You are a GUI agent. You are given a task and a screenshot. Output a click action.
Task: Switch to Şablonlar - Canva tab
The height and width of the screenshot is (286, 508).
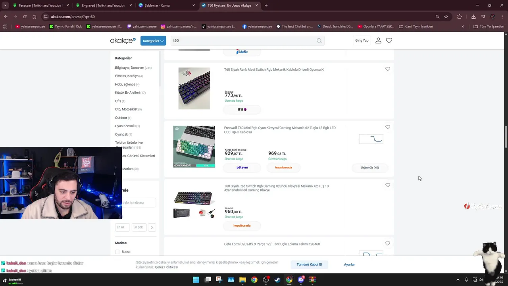166,6
